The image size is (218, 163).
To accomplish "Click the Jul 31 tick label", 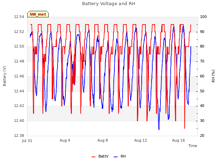I will (27, 141).
